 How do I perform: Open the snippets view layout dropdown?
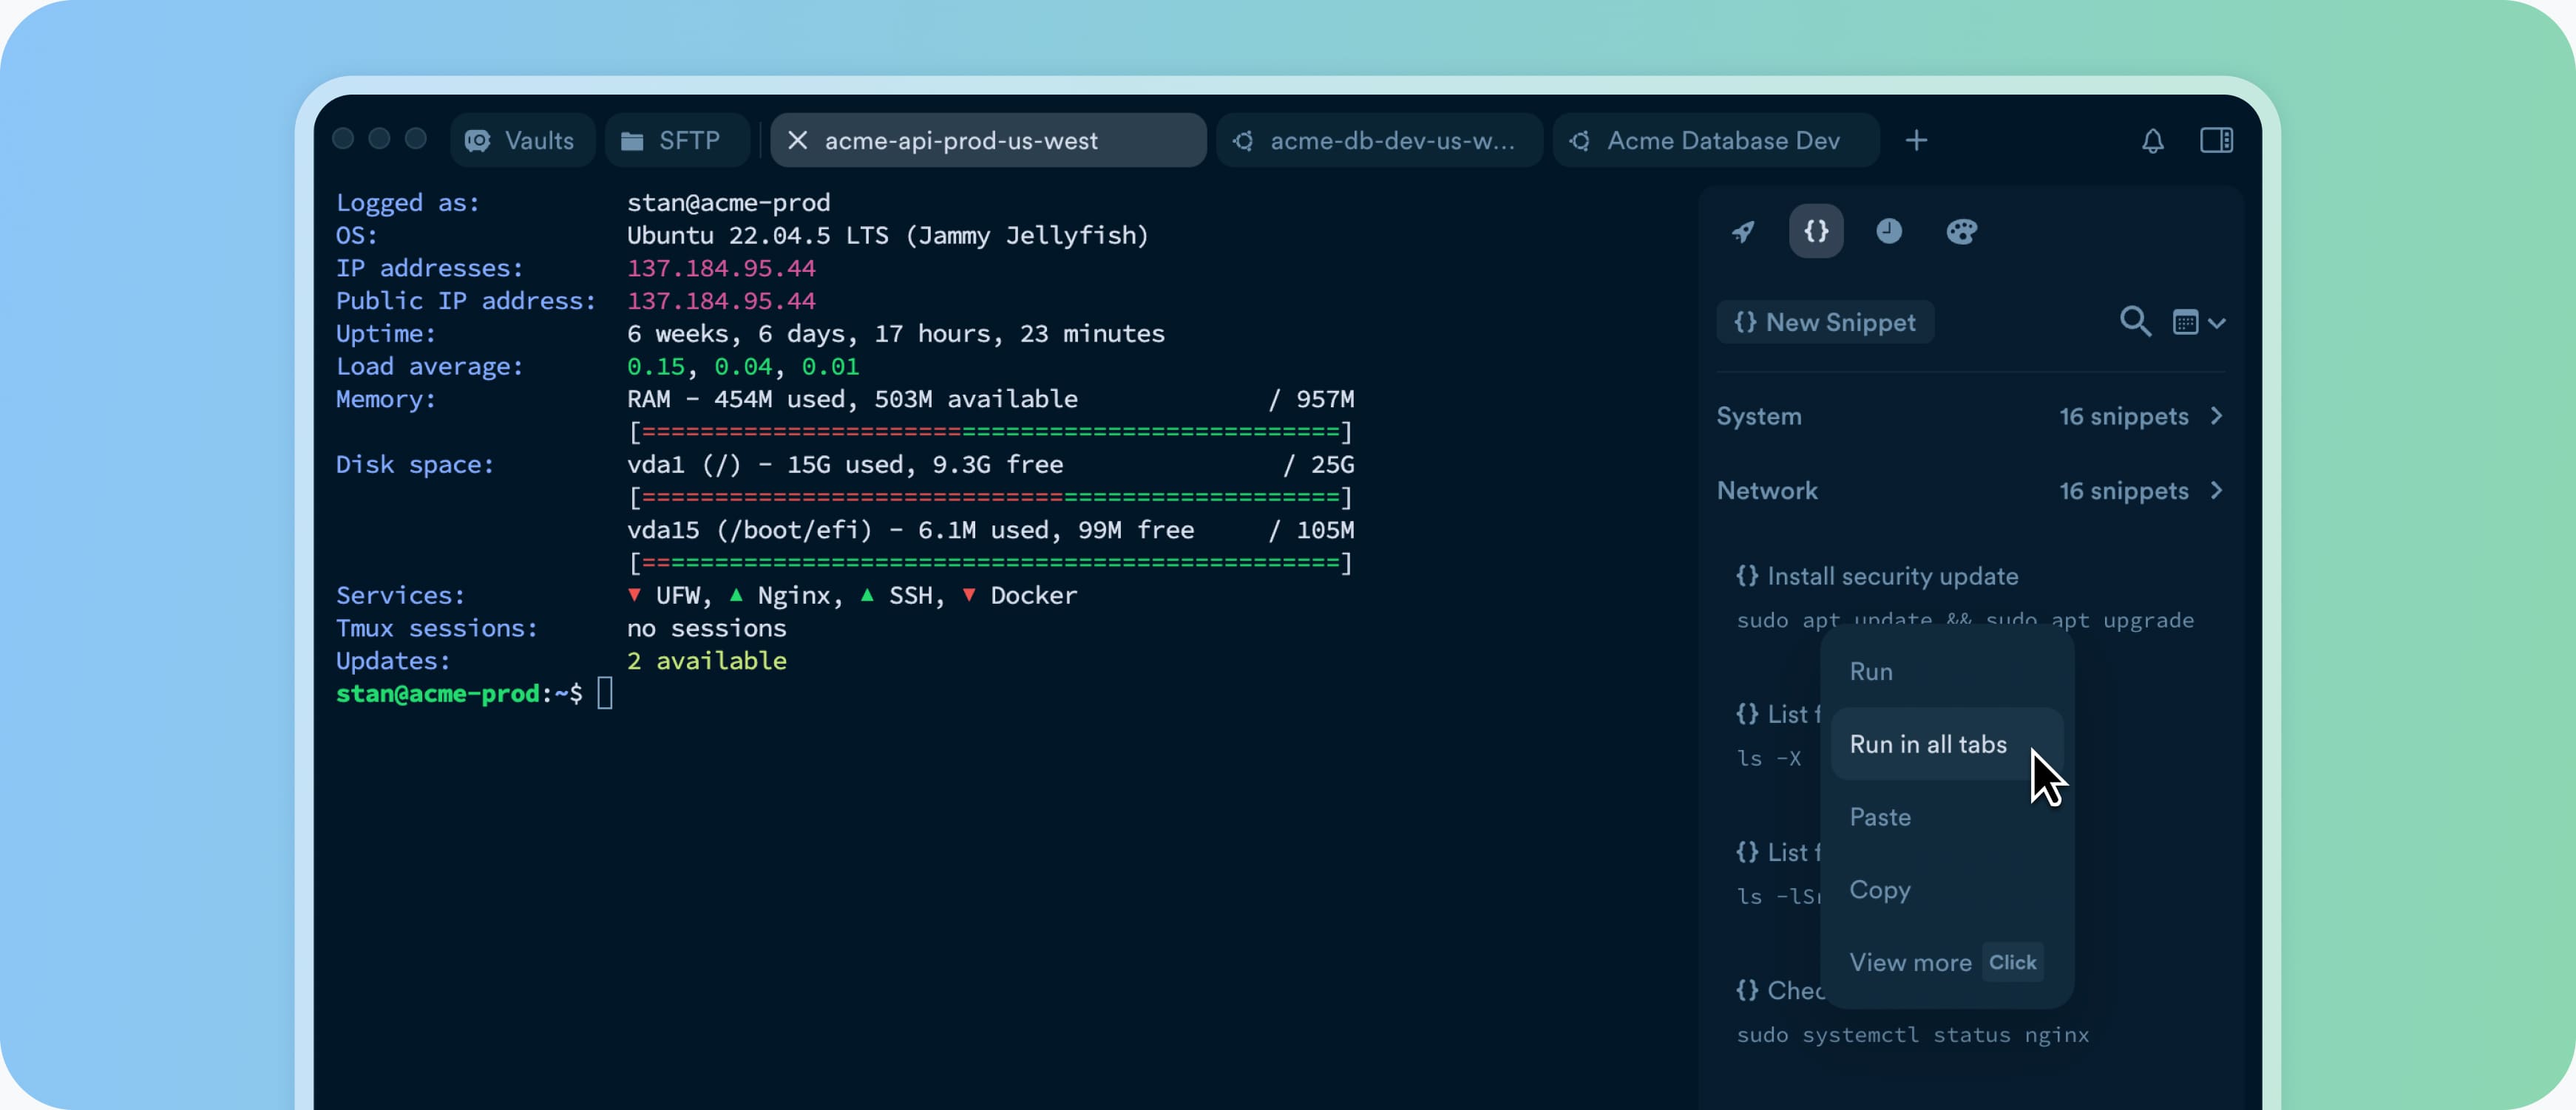2198,323
